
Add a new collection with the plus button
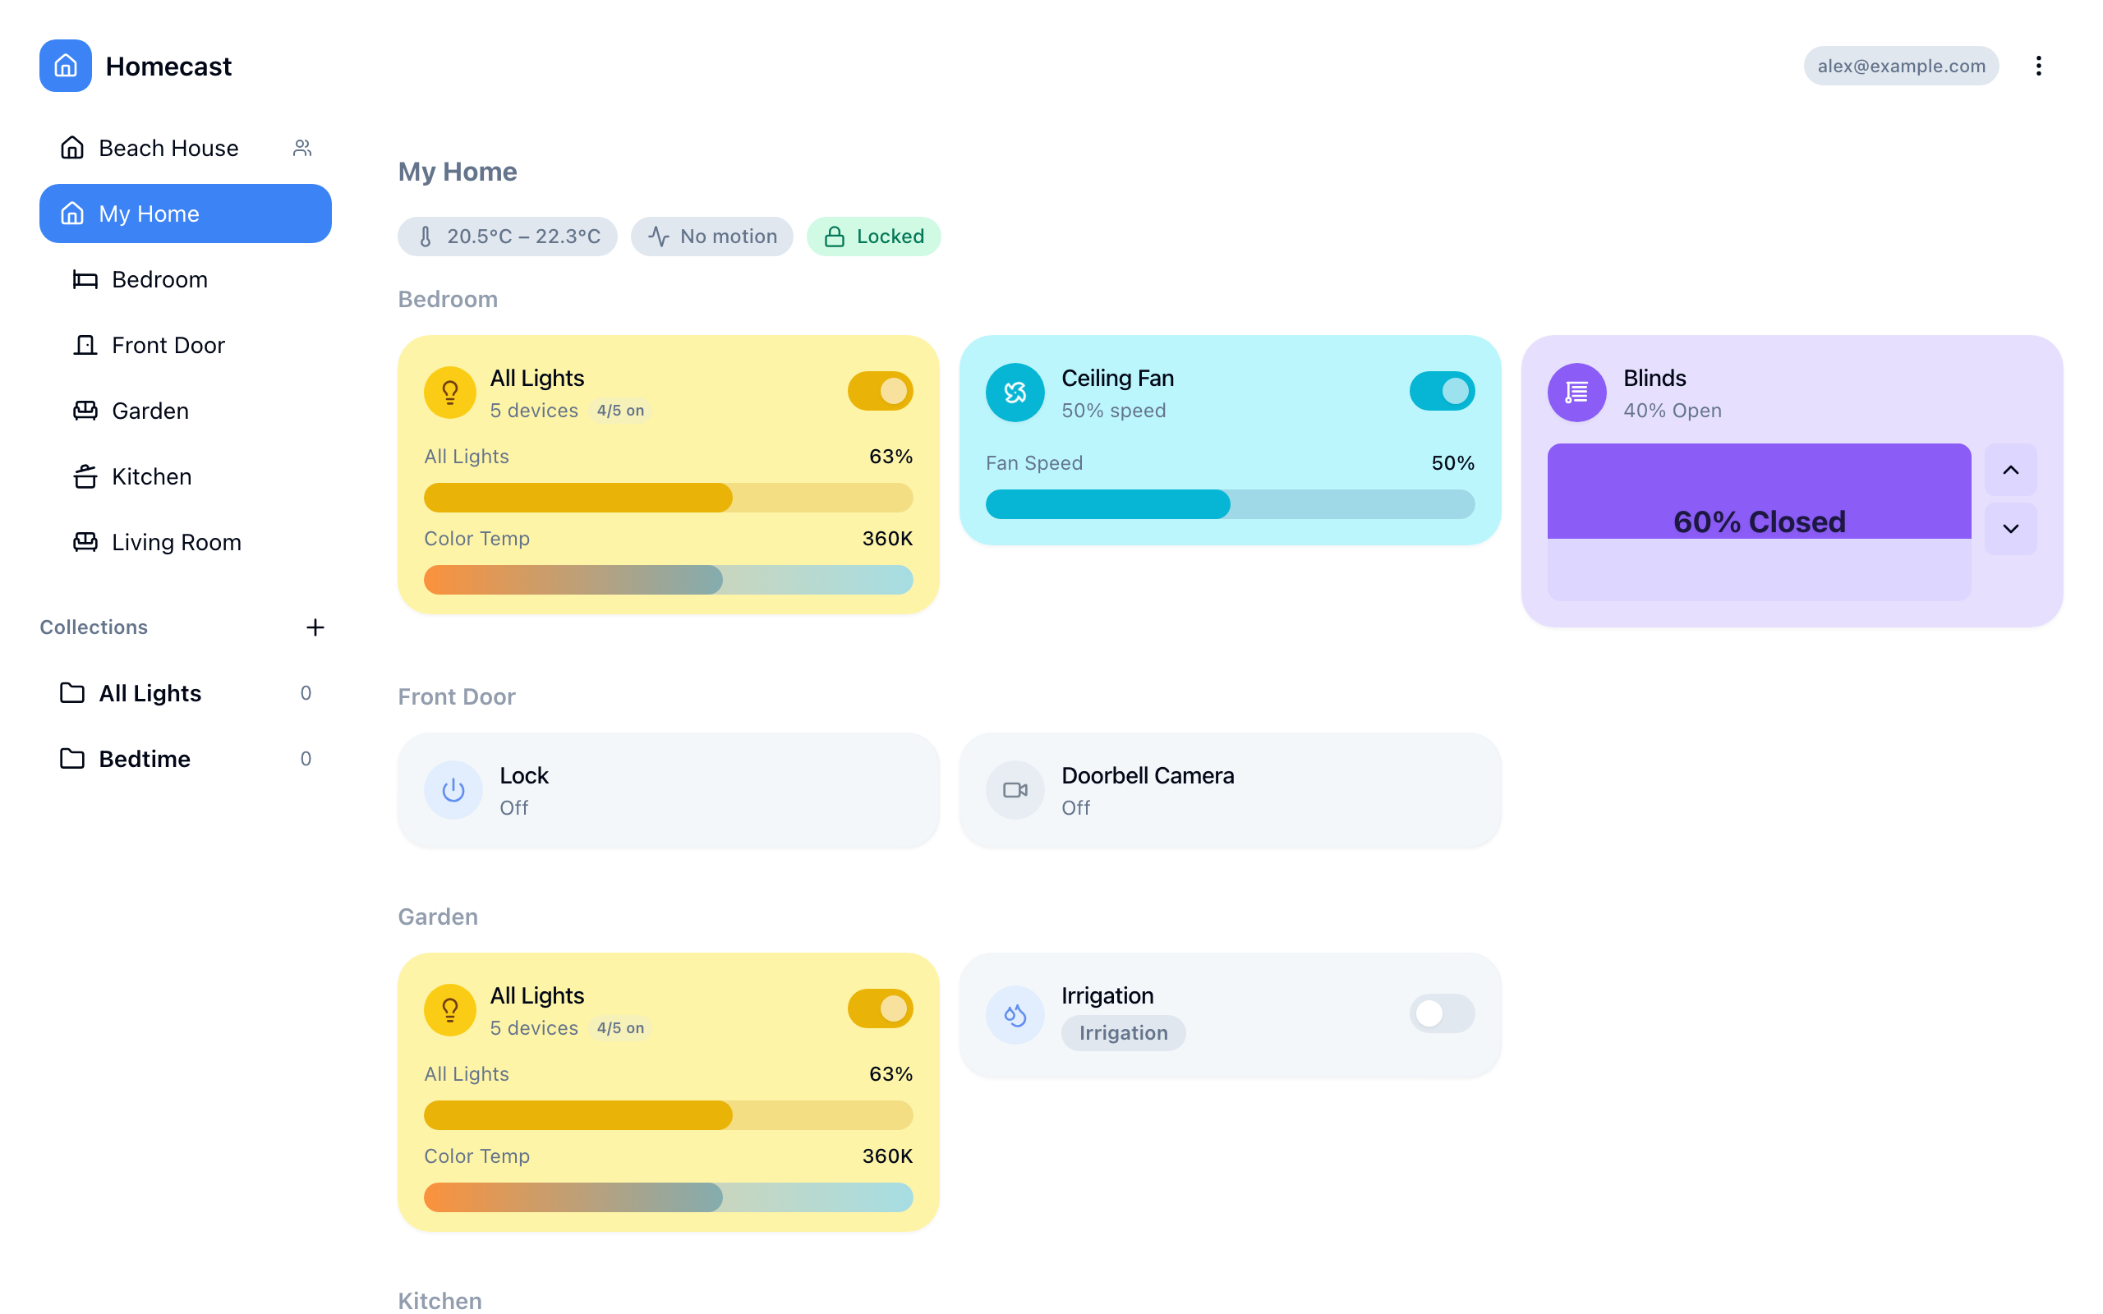[315, 627]
